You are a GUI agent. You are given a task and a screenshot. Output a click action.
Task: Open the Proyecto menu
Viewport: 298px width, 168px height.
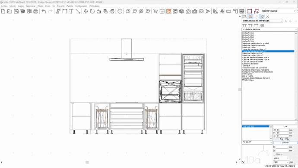tap(60, 6)
